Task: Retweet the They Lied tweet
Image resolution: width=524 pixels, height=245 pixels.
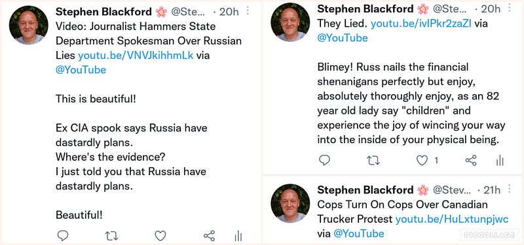Action: [x=373, y=161]
